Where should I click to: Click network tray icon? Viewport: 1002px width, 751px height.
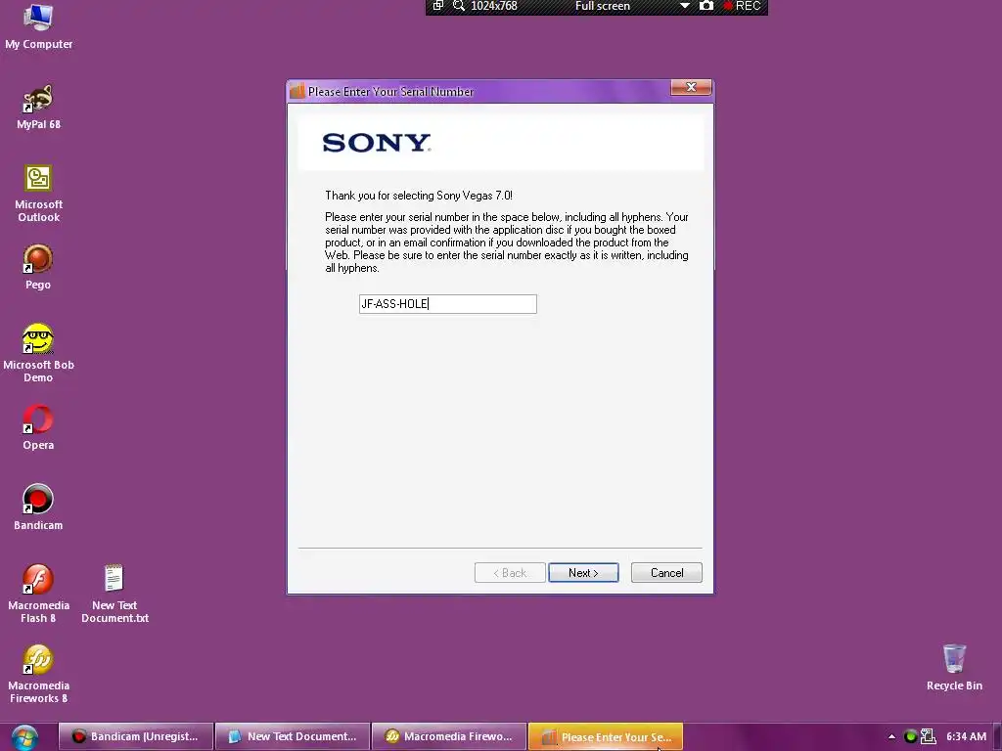click(928, 737)
